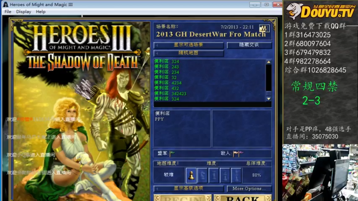Click 直播间: 35075030 room number text

pos(312,137)
